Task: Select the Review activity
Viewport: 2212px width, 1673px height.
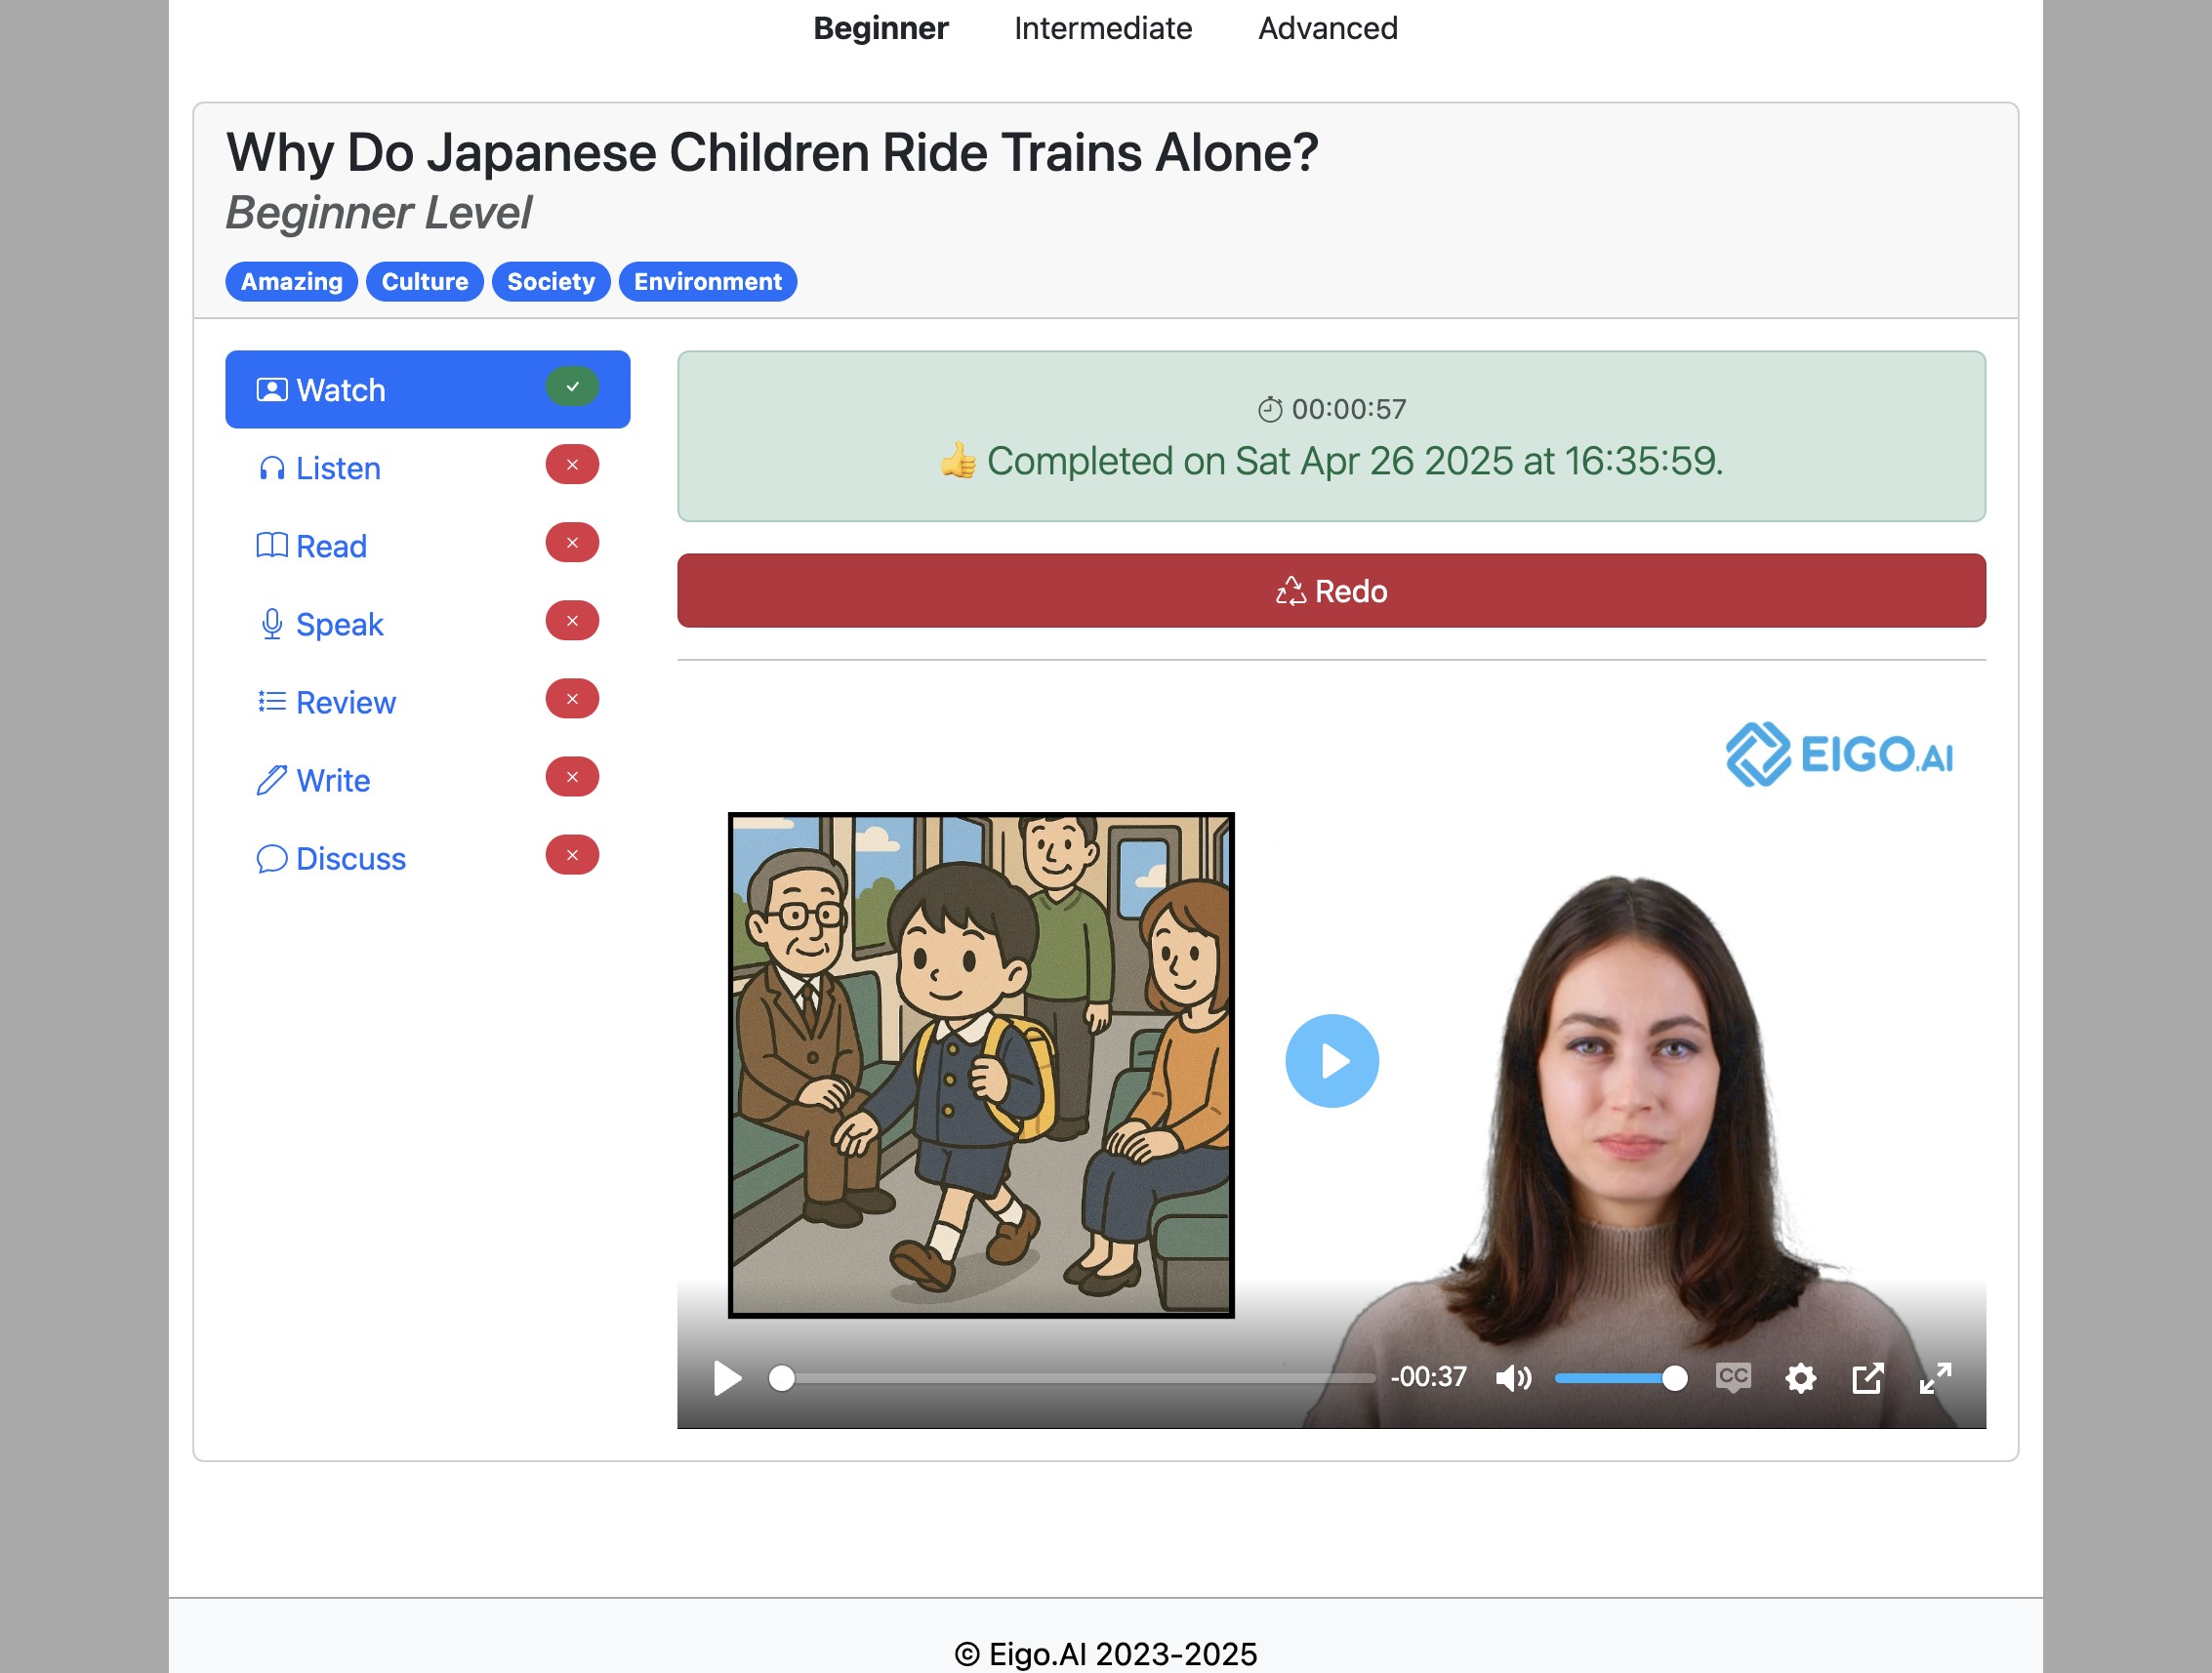Action: [427, 701]
